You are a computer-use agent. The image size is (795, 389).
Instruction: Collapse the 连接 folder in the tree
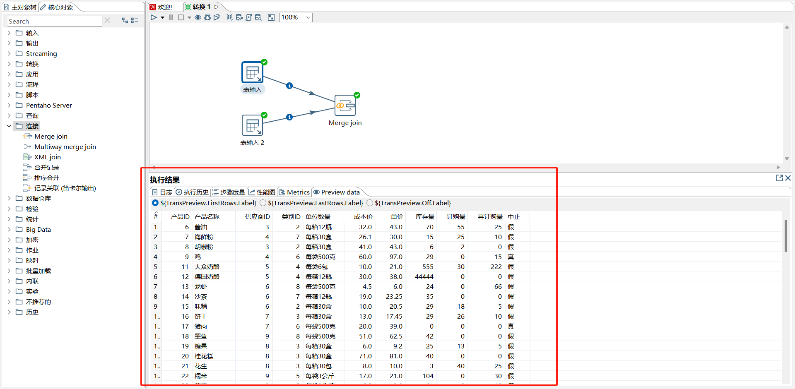tap(9, 126)
